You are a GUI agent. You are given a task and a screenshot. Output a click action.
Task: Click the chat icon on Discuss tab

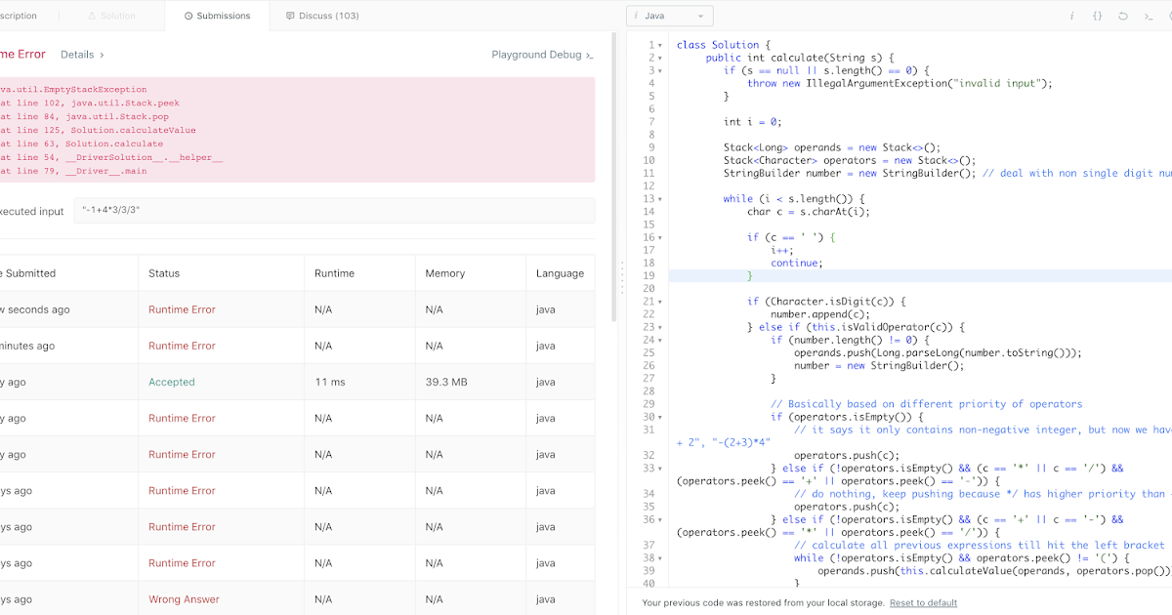290,17
